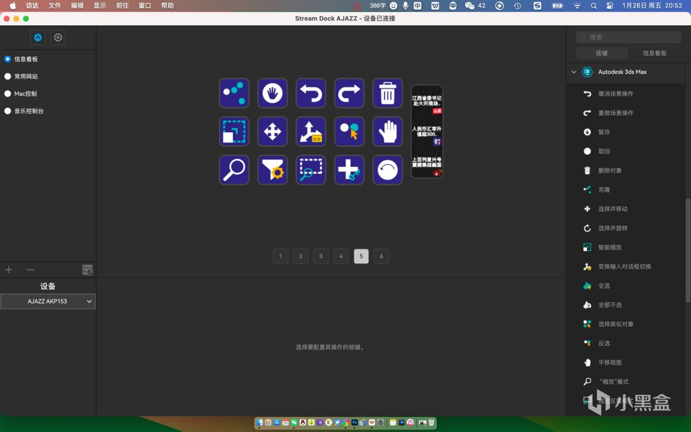
Task: Open the Apple menu
Action: coord(13,5)
